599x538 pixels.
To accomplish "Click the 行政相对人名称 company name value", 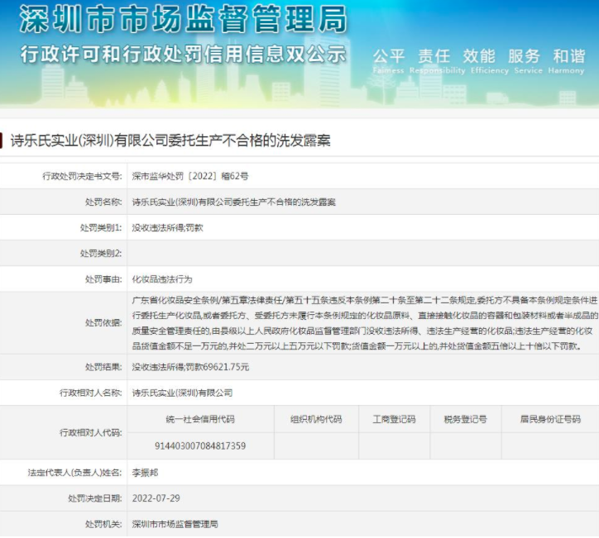I will 182,393.
